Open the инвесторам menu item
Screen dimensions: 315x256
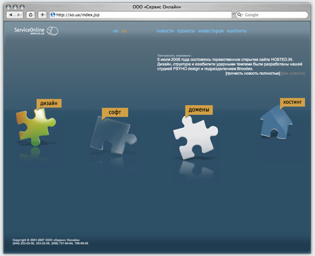211,31
